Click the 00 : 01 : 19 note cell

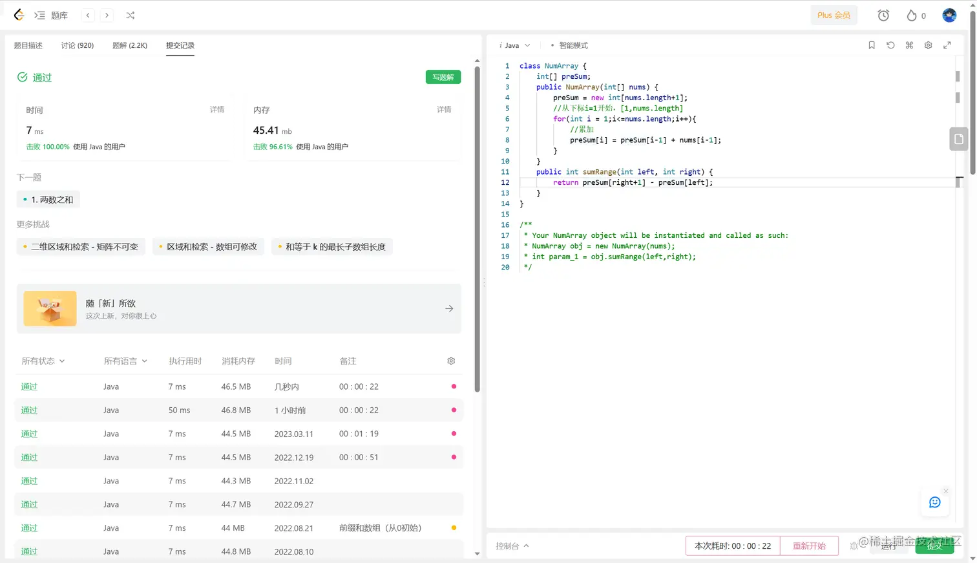click(x=359, y=434)
